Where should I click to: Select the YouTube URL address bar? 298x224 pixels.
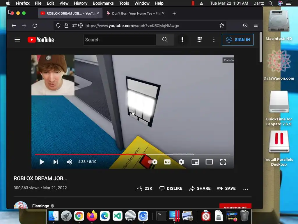[132, 26]
